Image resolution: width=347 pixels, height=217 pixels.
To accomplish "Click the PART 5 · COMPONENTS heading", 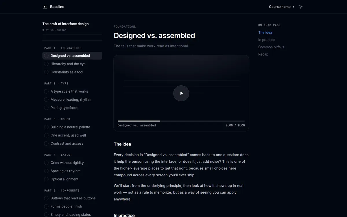I will pyautogui.click(x=62, y=191).
